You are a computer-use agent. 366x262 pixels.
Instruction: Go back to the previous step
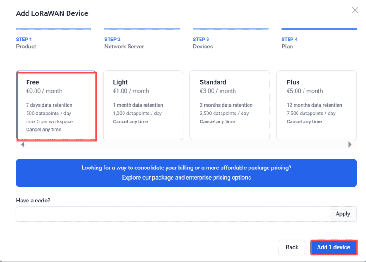(292, 247)
